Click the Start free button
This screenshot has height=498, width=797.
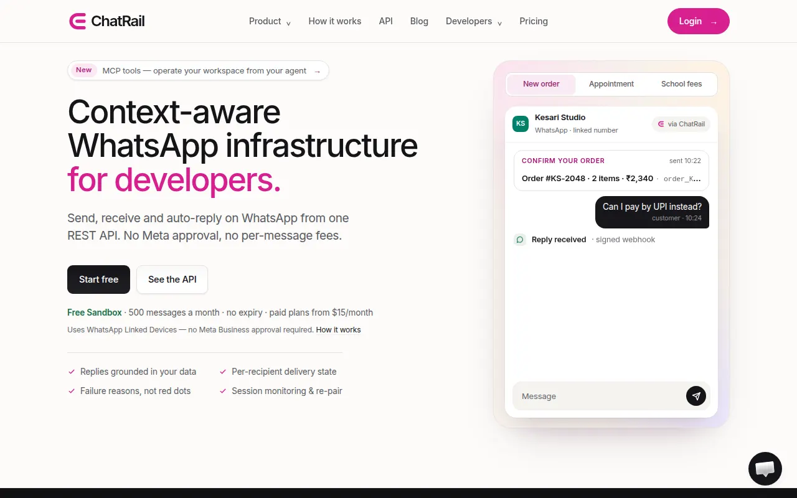pyautogui.click(x=98, y=280)
